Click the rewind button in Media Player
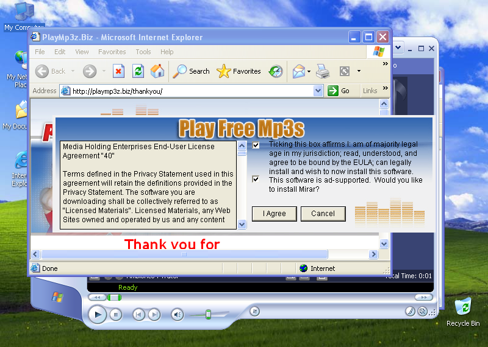Image resolution: width=488 pixels, height=347 pixels. pyautogui.click(x=97, y=297)
